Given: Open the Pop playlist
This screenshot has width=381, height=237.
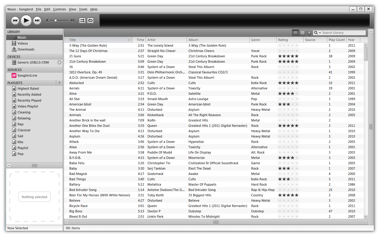Looking at the screenshot, I should pos(34,154).
